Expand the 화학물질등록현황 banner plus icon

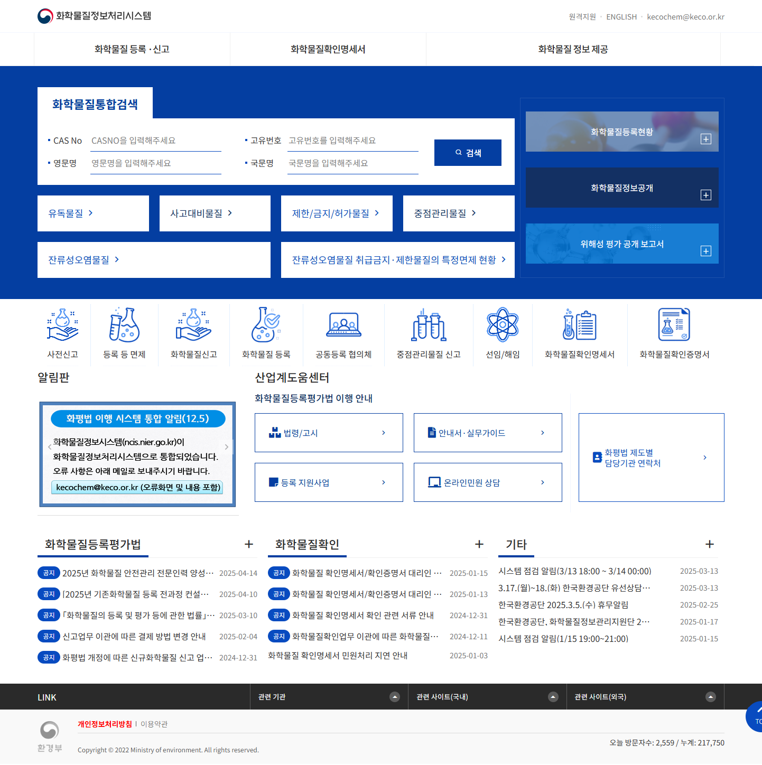click(x=705, y=139)
